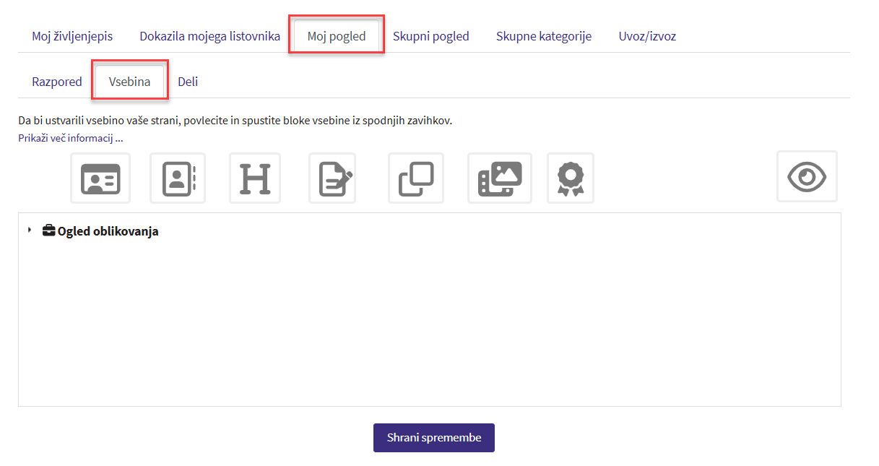879x466 pixels.
Task: Go to the Skupni pogled tab
Action: point(430,36)
